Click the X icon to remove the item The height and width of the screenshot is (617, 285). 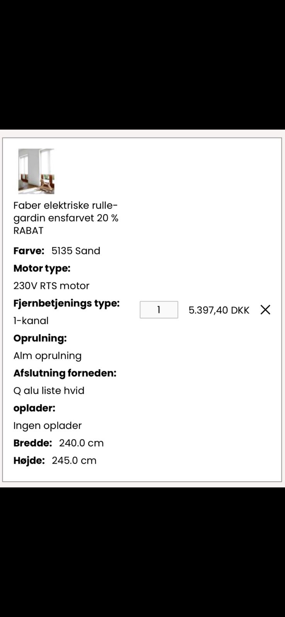[265, 310]
